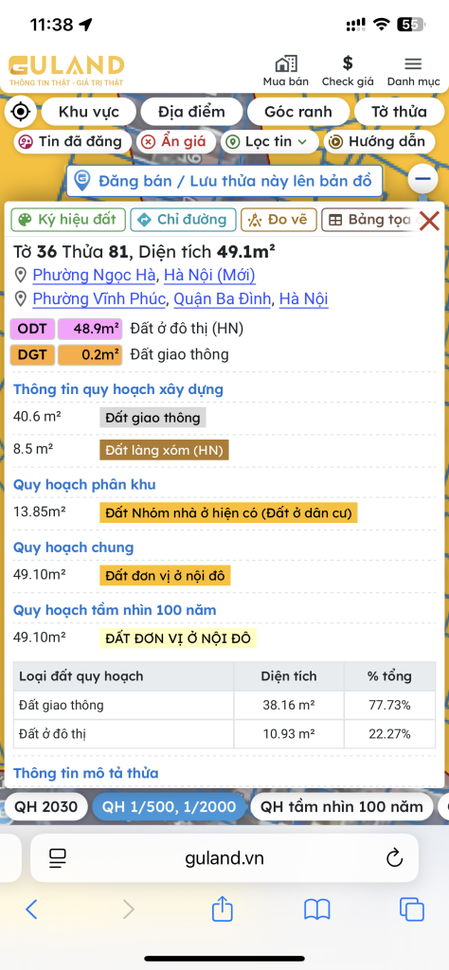Tap the ODT pink land-type swatch
This screenshot has width=449, height=970.
click(x=32, y=329)
